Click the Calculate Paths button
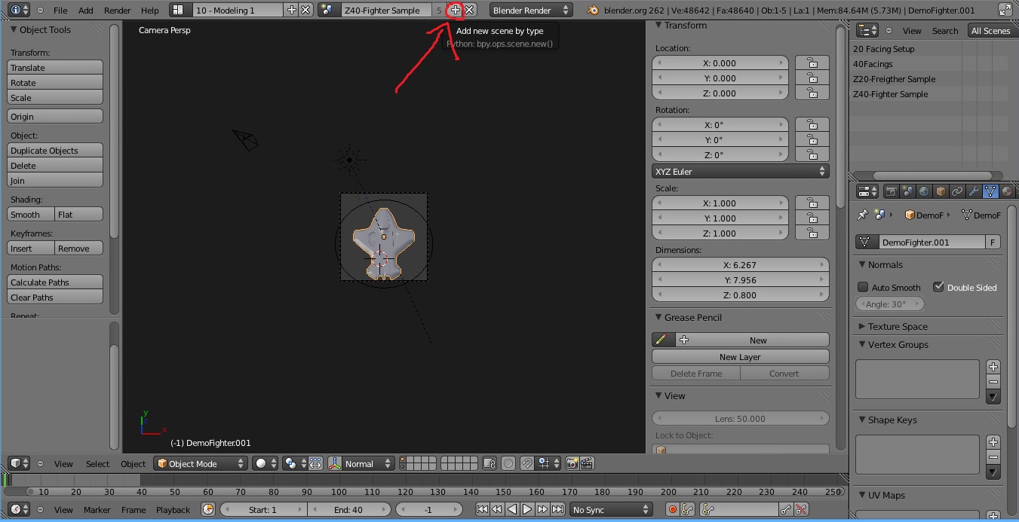The image size is (1019, 522). (55, 282)
